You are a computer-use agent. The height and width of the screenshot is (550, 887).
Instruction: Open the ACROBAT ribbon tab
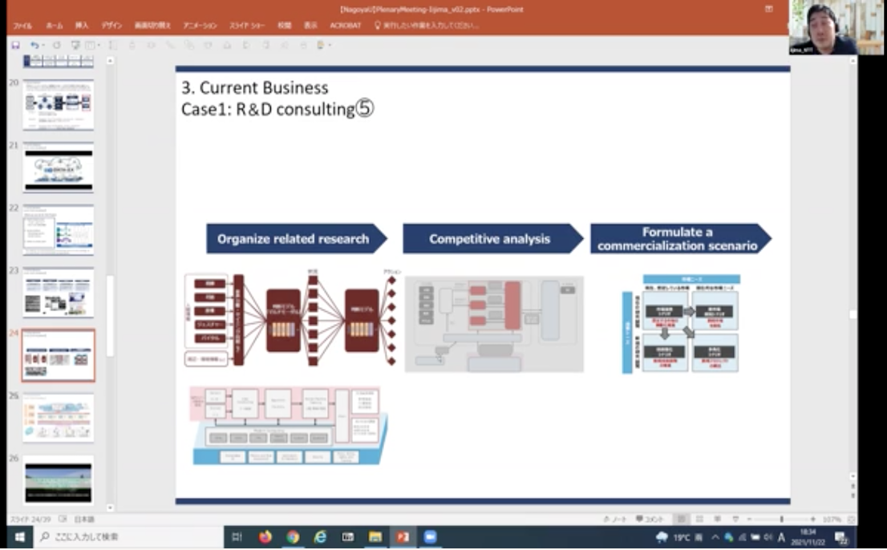[346, 26]
